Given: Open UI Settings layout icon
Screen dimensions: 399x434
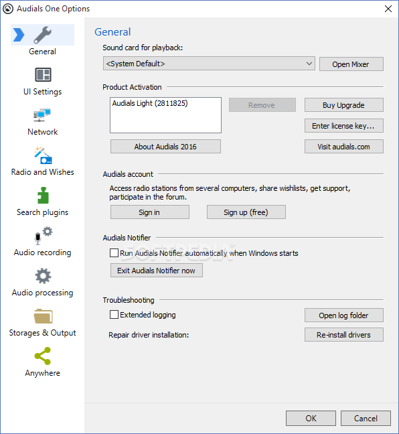Looking at the screenshot, I should (43, 75).
